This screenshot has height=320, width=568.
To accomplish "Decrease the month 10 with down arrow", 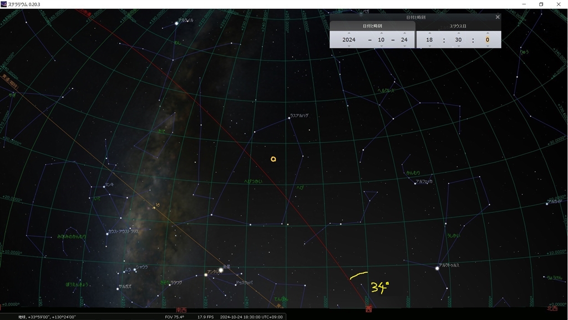I will coord(381,46).
